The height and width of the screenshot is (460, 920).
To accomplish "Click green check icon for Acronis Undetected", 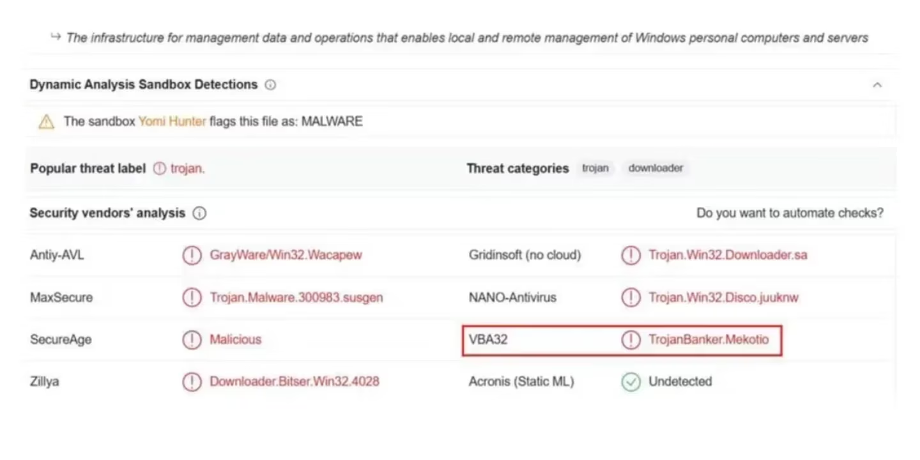I will [x=631, y=382].
